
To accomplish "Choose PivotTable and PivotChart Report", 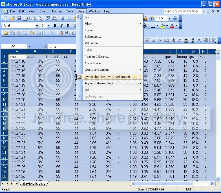I will pyautogui.click(x=110, y=77).
